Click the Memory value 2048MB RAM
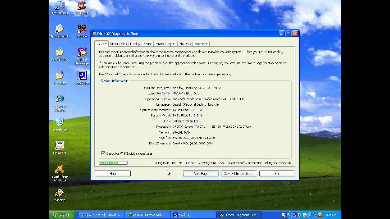Screen dimensions: 390x219 click(181, 132)
